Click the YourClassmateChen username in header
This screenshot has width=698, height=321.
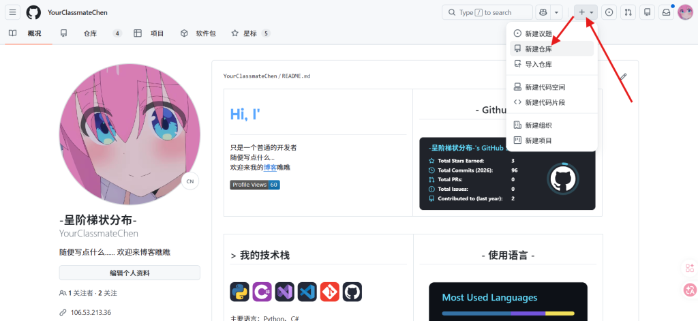click(x=78, y=12)
